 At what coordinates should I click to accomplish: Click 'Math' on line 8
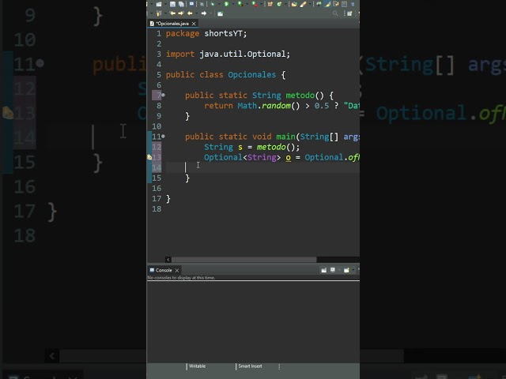(x=247, y=106)
